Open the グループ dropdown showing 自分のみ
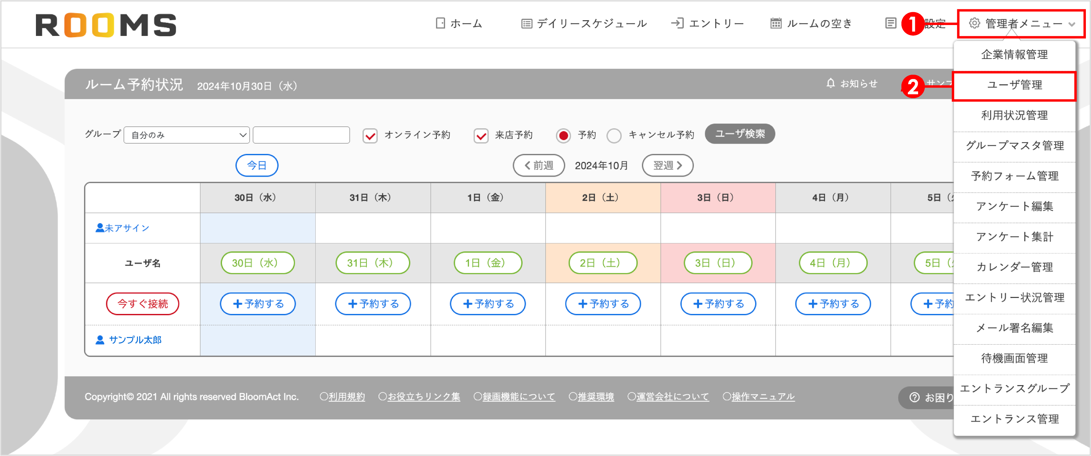 click(186, 135)
